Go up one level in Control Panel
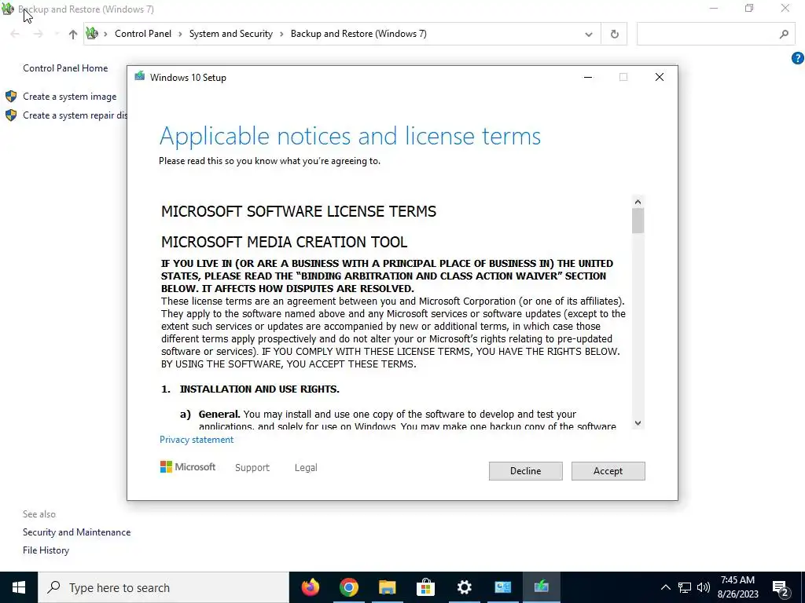The height and width of the screenshot is (603, 805). 73,34
